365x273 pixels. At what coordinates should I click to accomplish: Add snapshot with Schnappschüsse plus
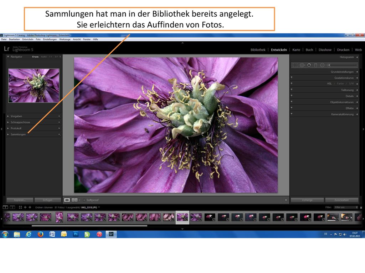coord(59,122)
